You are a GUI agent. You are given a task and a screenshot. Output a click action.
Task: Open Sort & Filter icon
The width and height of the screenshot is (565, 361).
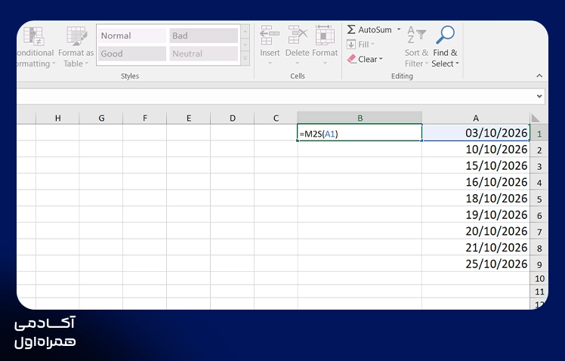tap(416, 35)
